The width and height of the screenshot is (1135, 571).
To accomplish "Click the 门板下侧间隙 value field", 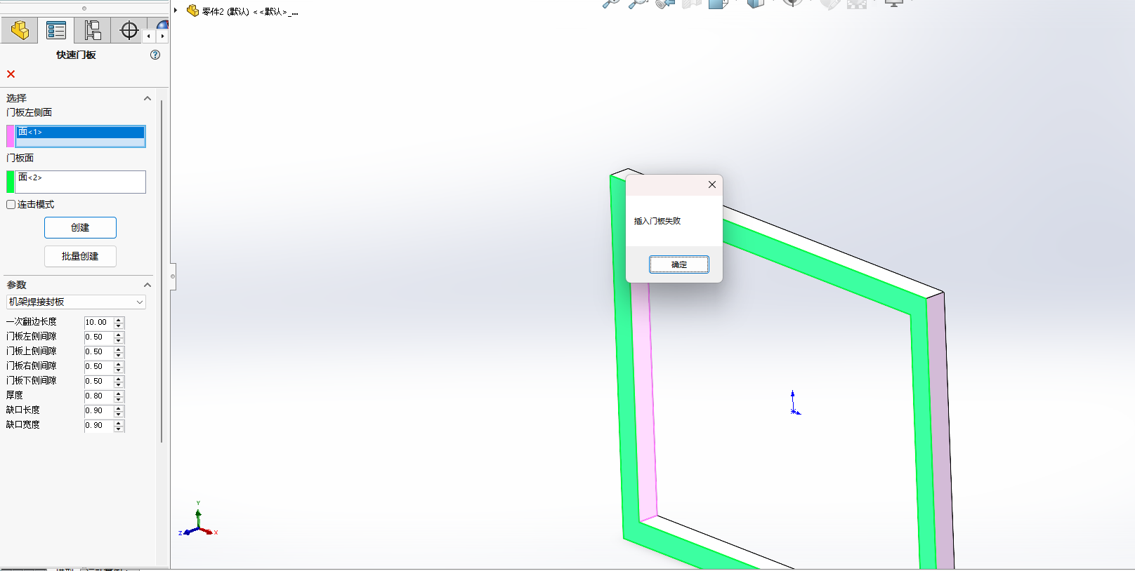I will pyautogui.click(x=98, y=381).
